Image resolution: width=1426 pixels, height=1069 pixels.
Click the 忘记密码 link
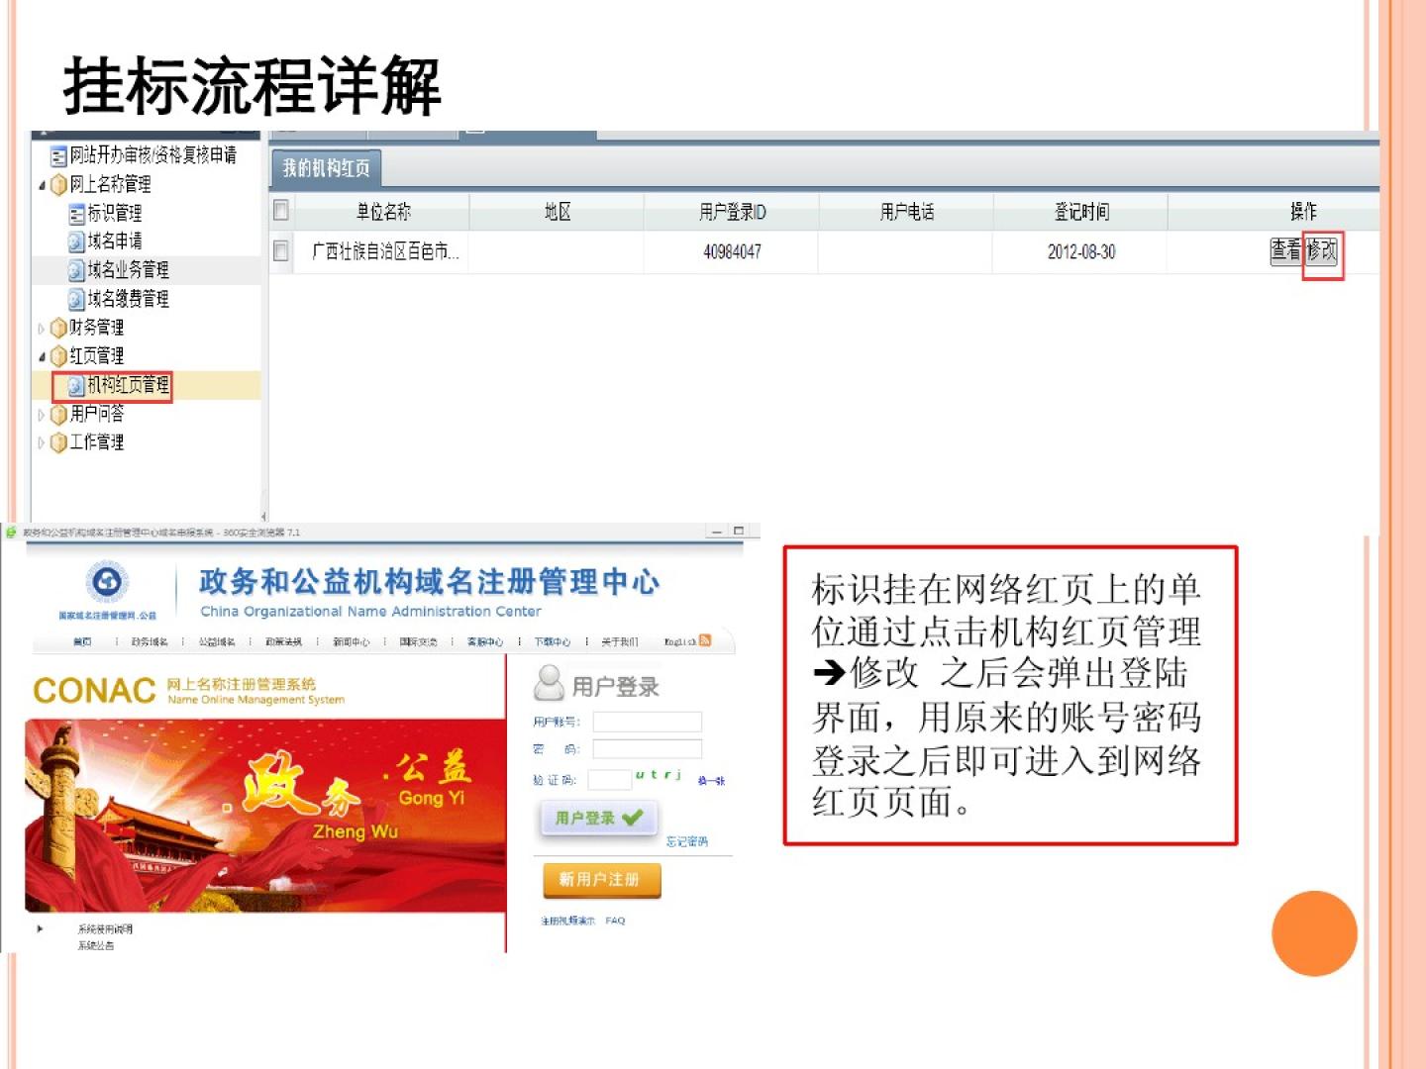click(686, 841)
